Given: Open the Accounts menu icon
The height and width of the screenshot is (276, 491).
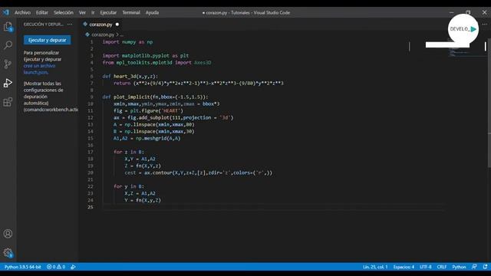Looking at the screenshot, I should click(x=8, y=234).
